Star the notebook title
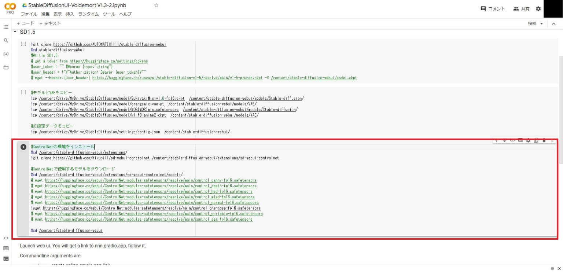The width and height of the screenshot is (563, 272). click(x=157, y=5)
